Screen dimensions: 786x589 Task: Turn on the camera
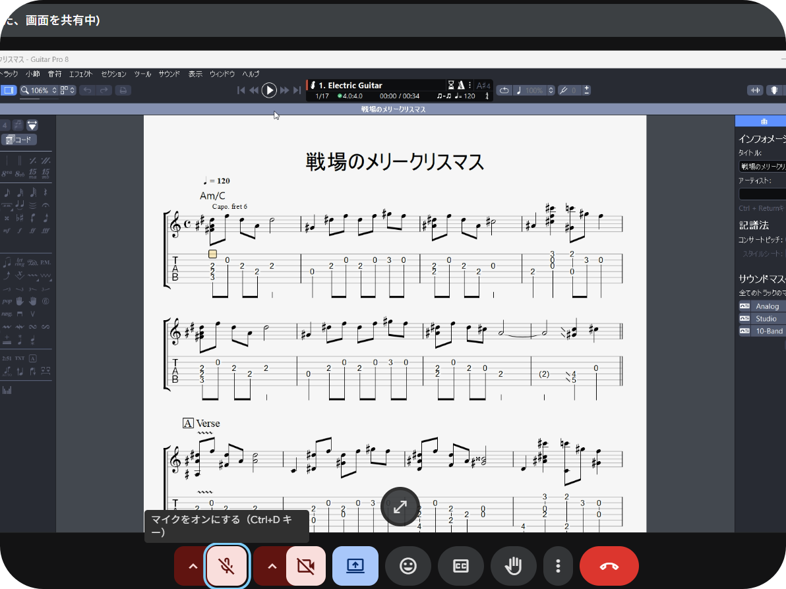306,566
